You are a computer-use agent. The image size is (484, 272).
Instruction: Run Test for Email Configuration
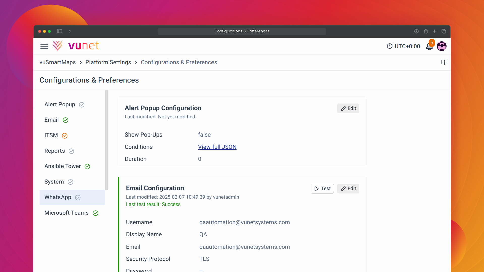pos(322,189)
